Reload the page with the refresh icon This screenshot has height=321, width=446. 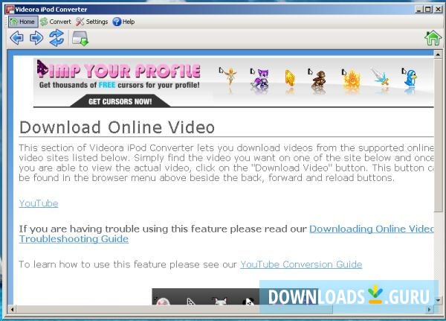point(56,38)
